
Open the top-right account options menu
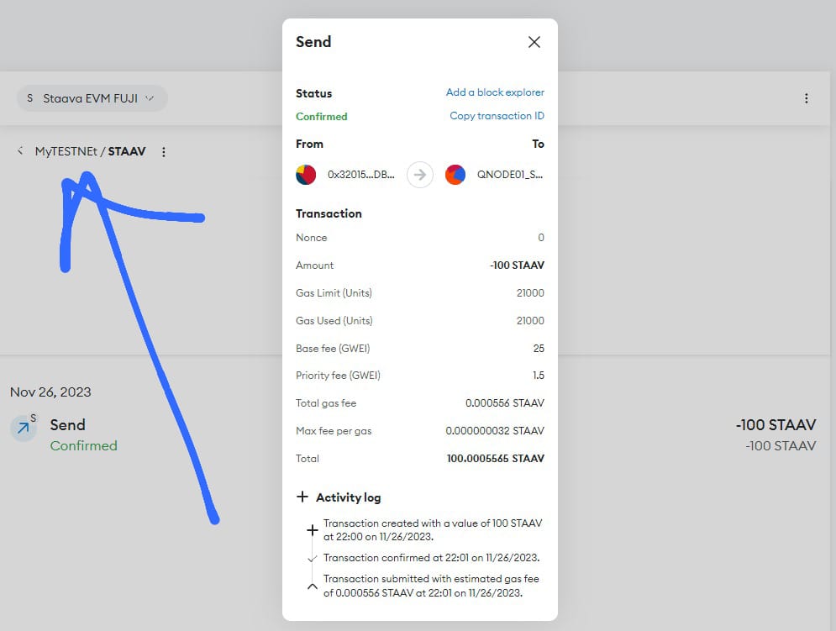coord(807,97)
